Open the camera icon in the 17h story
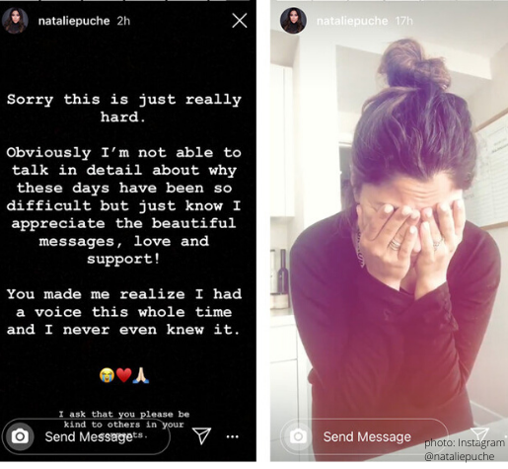Viewport: 508px width, 469px height. [298, 436]
